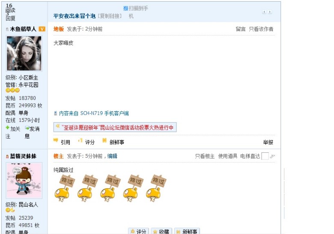The image size is (334, 234).
Task: Open 使用道具 option
Action: tap(227, 156)
